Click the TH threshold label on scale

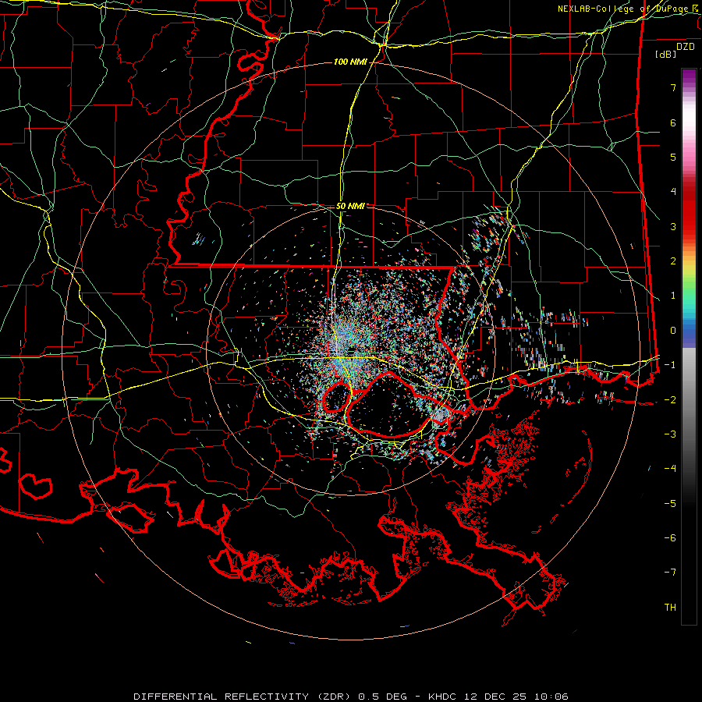point(670,608)
